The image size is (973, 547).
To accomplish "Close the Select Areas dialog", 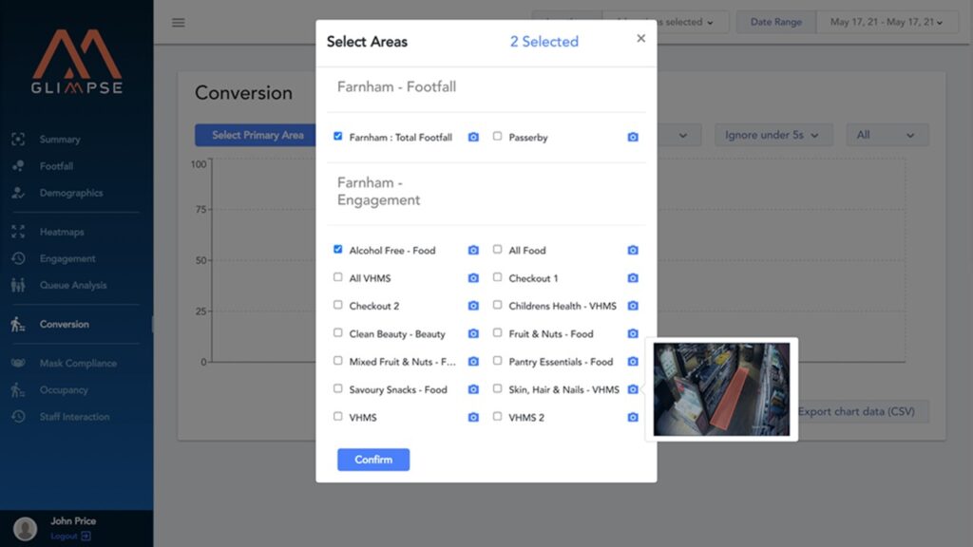I will [640, 39].
